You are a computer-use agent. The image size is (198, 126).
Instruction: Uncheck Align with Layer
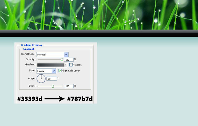[60, 71]
